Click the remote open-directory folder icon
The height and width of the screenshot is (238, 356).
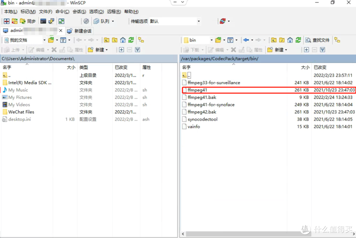218,40
